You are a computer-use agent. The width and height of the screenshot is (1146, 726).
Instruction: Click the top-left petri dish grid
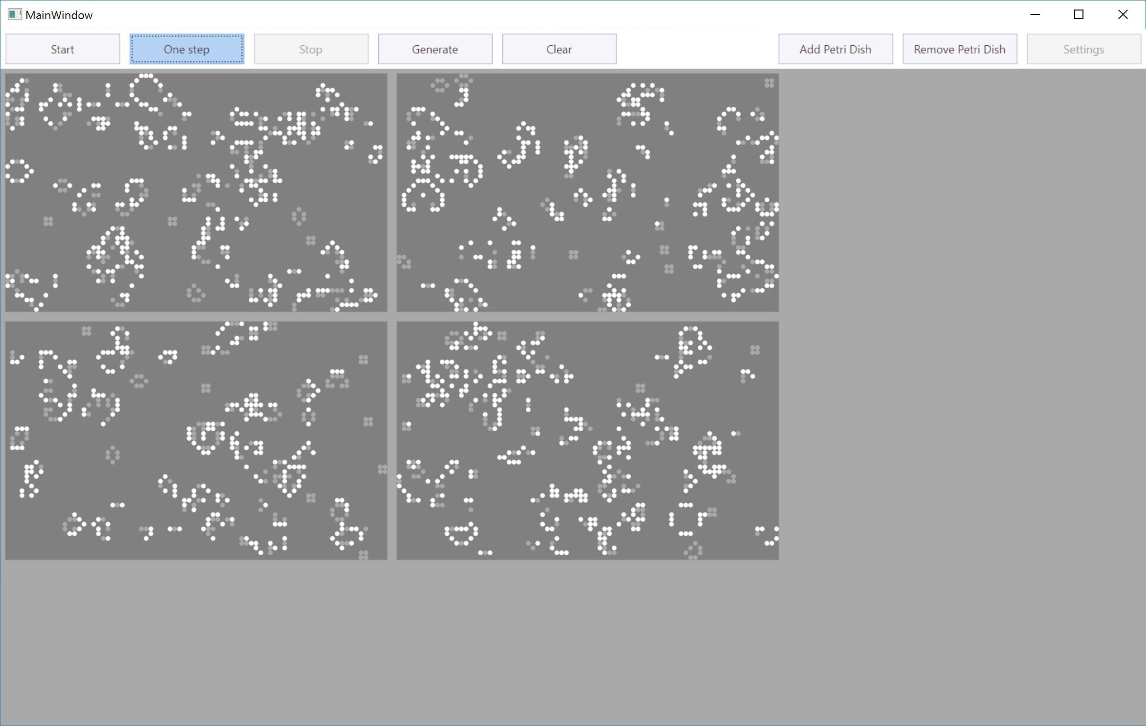196,192
